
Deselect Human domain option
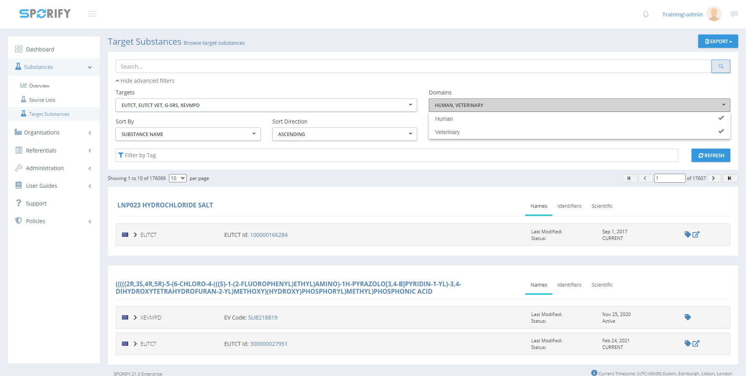pyautogui.click(x=579, y=119)
